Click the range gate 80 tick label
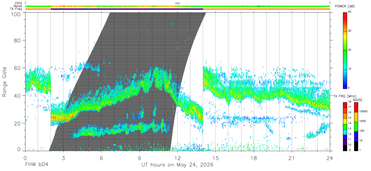Viewport: 371px width, 171px height. coord(18,40)
